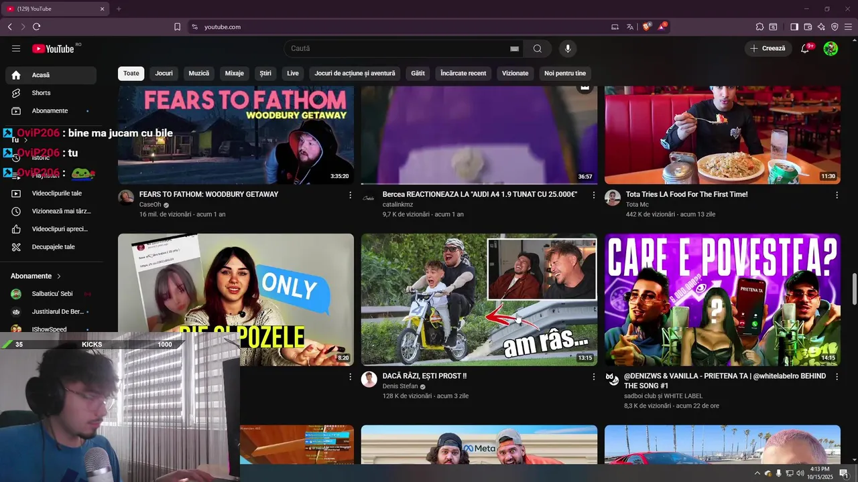Image resolution: width=858 pixels, height=482 pixels.
Task: Open options for Tota Tries LA Food video
Action: point(837,195)
